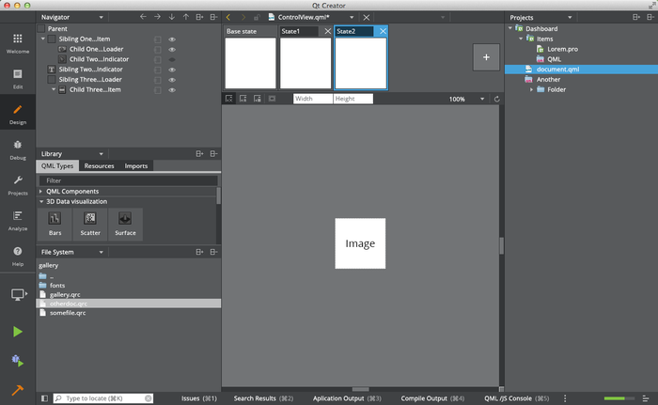
Task: Collapse the Dashboard project tree
Action: click(x=510, y=28)
